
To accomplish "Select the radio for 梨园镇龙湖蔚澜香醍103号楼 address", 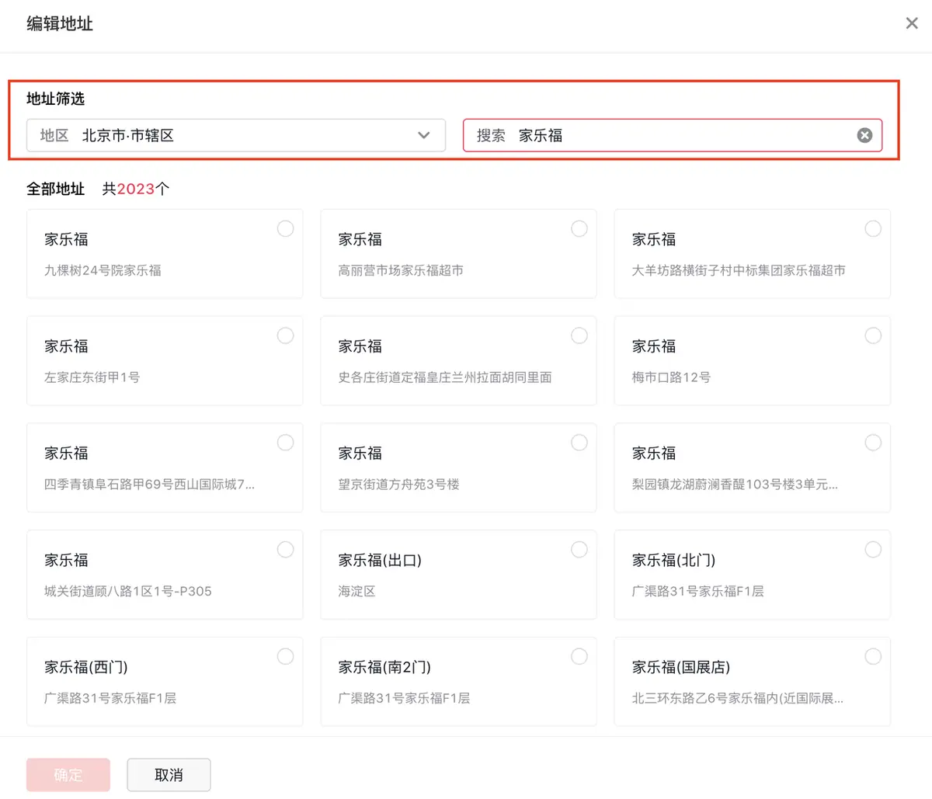I will pyautogui.click(x=873, y=443).
